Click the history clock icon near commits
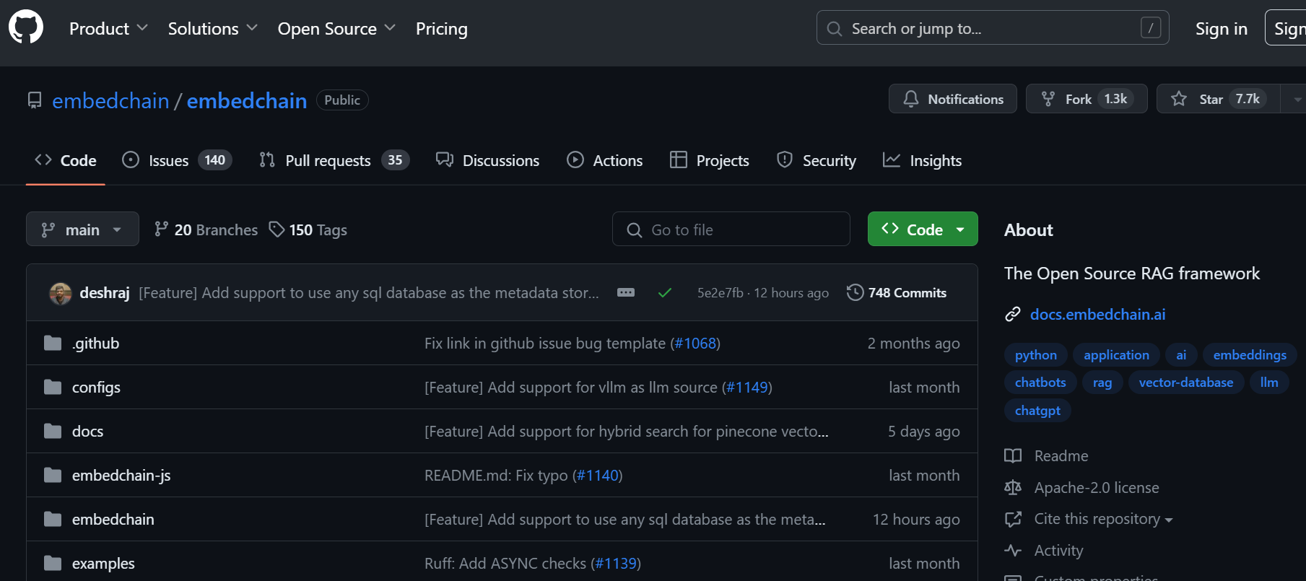1306x581 pixels. tap(855, 292)
